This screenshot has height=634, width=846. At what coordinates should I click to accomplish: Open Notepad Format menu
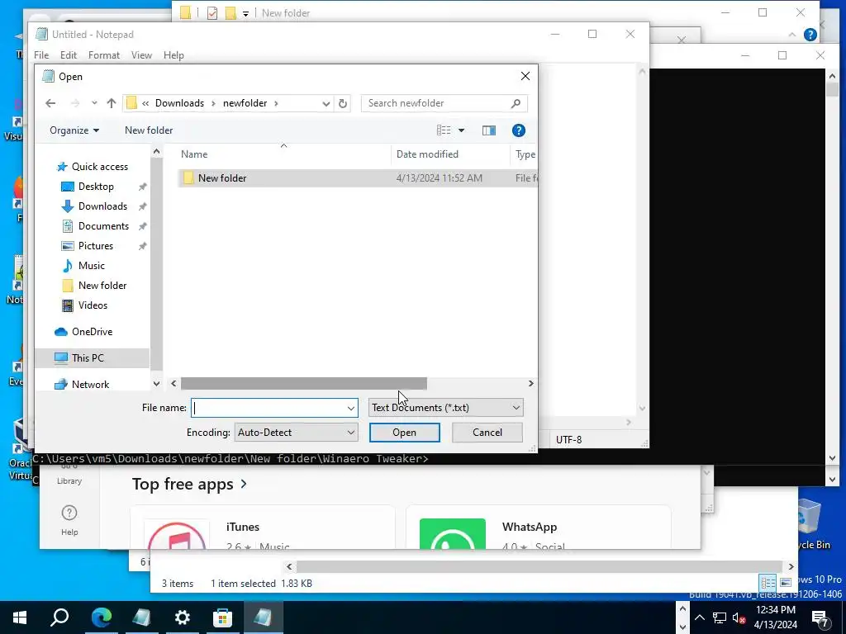coord(103,55)
